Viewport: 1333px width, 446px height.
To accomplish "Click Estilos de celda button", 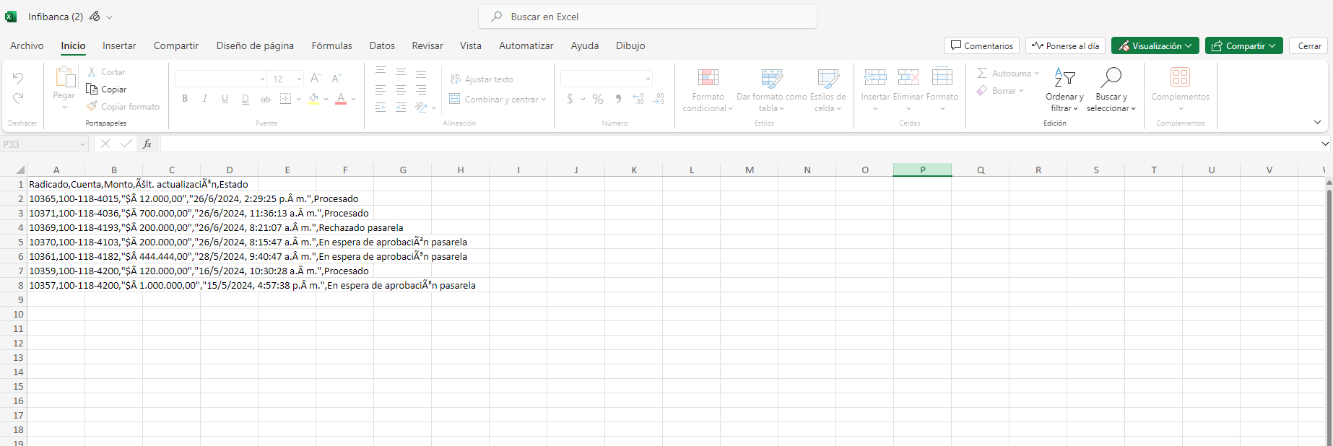I will (x=828, y=89).
